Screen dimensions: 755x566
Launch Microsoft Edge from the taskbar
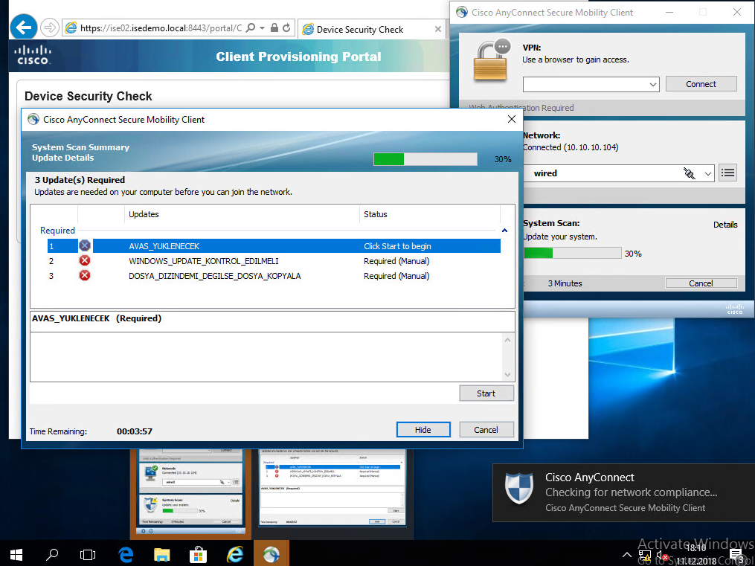126,554
